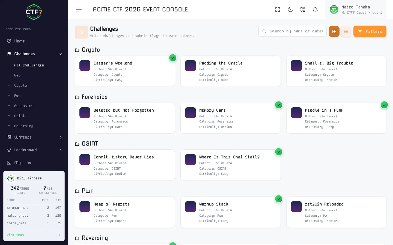
Task: Click the CTF7 logo in the sidebar
Action: pos(34,12)
